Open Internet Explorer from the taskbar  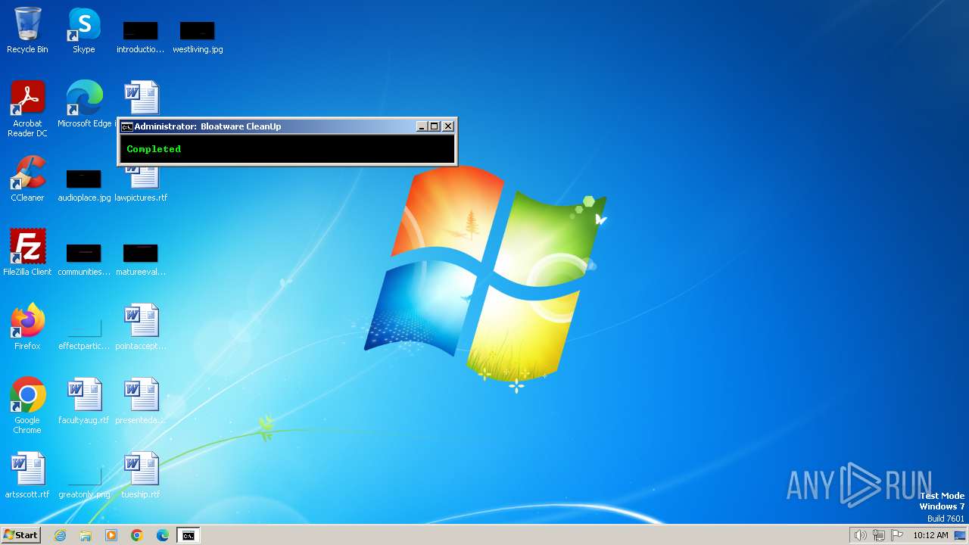point(60,535)
